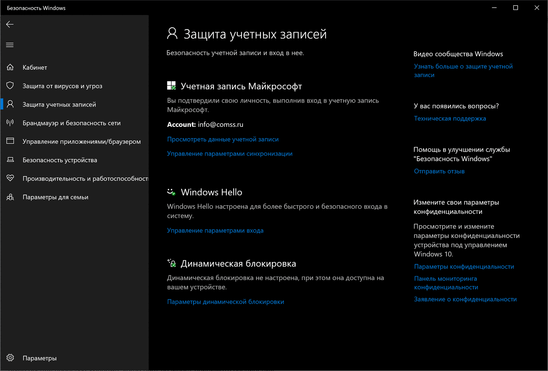Click the device performance heart icon
548x371 pixels.
pos(10,178)
